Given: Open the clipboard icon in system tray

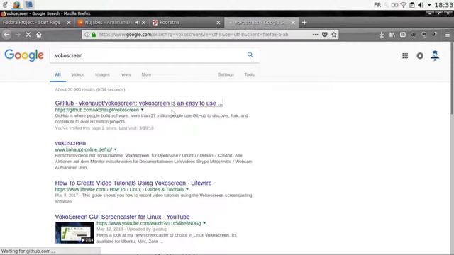Looking at the screenshot, I should [x=412, y=5].
